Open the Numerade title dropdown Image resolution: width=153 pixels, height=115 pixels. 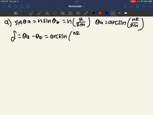(76, 6)
